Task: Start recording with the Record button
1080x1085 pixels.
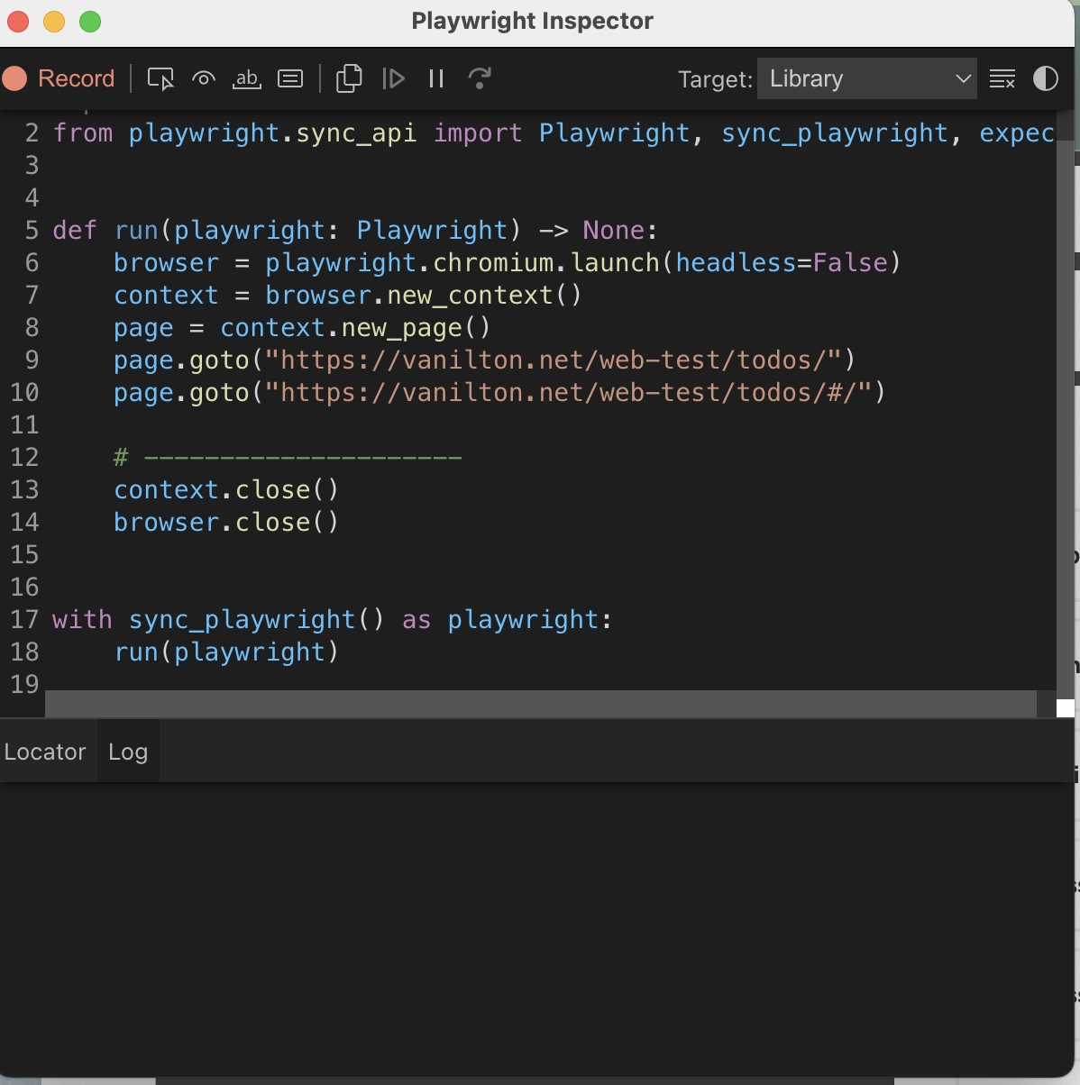Action: click(x=59, y=78)
